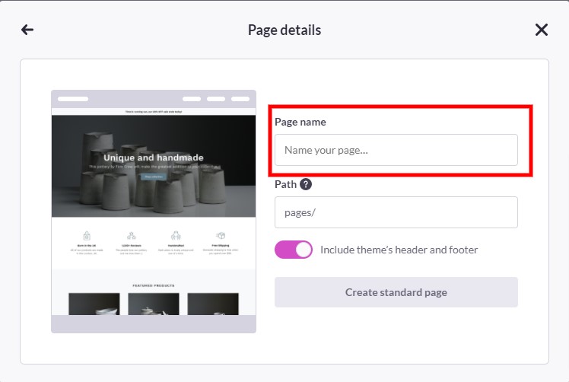This screenshot has width=569, height=382.
Task: Click the middle featured product thumbnail
Action: [x=154, y=304]
